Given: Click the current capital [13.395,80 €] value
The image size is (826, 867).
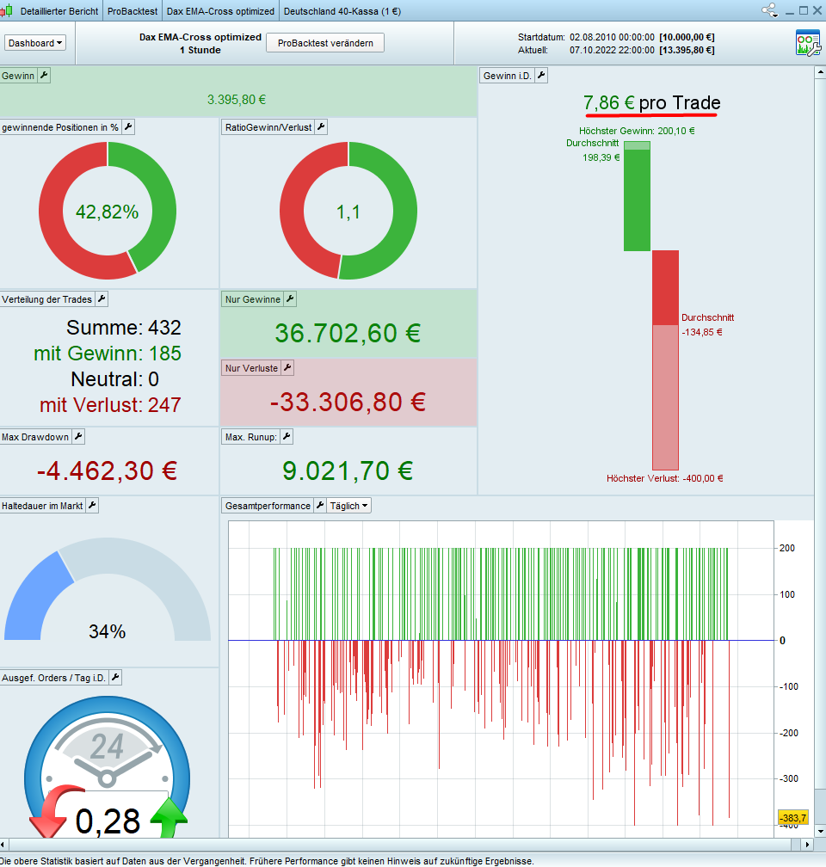Looking at the screenshot, I should pyautogui.click(x=687, y=50).
